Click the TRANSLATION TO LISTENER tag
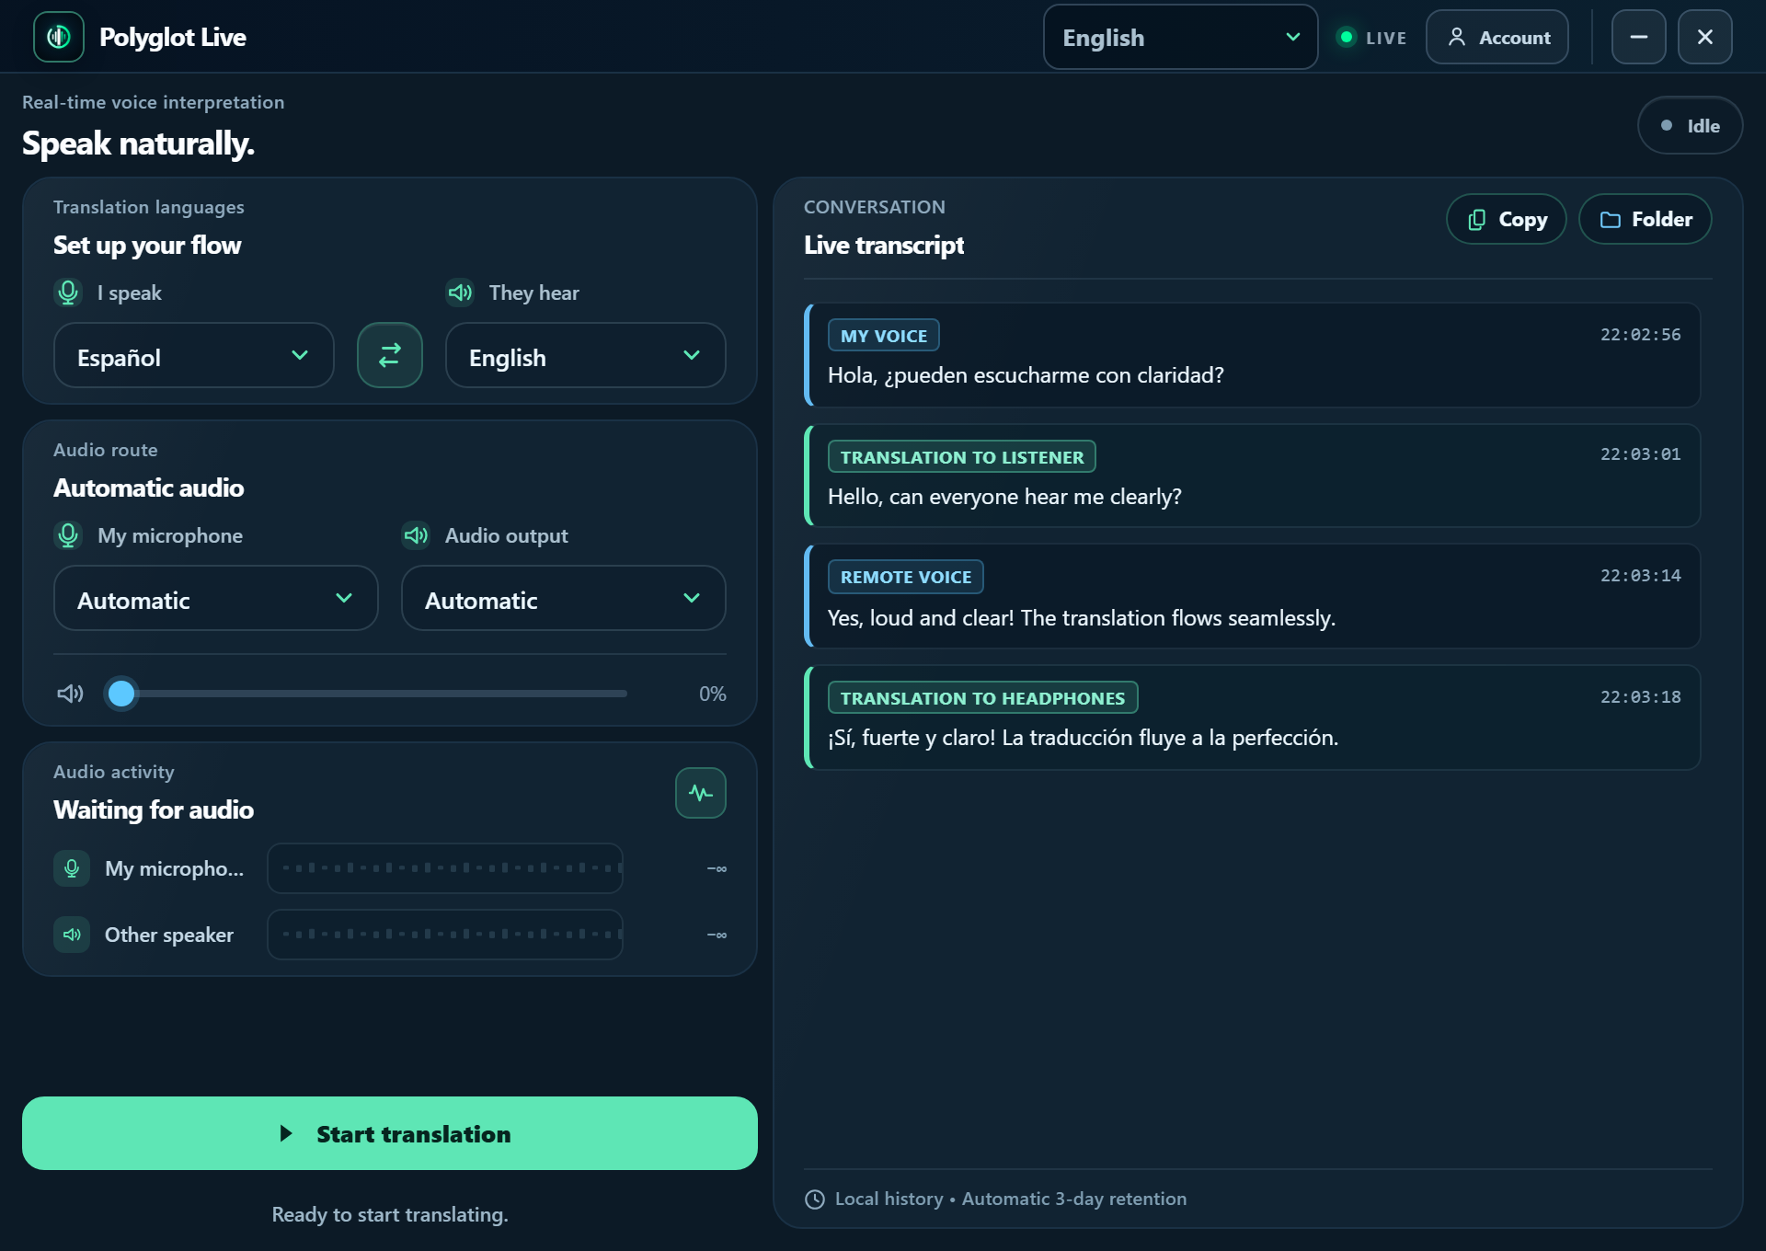This screenshot has width=1766, height=1251. point(962,457)
